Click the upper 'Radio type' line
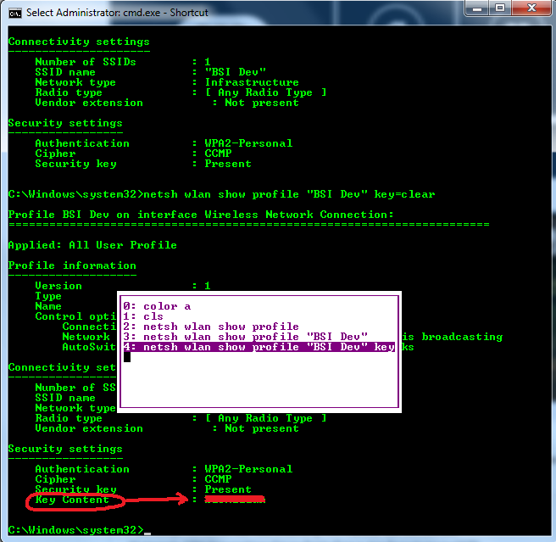 click(181, 92)
